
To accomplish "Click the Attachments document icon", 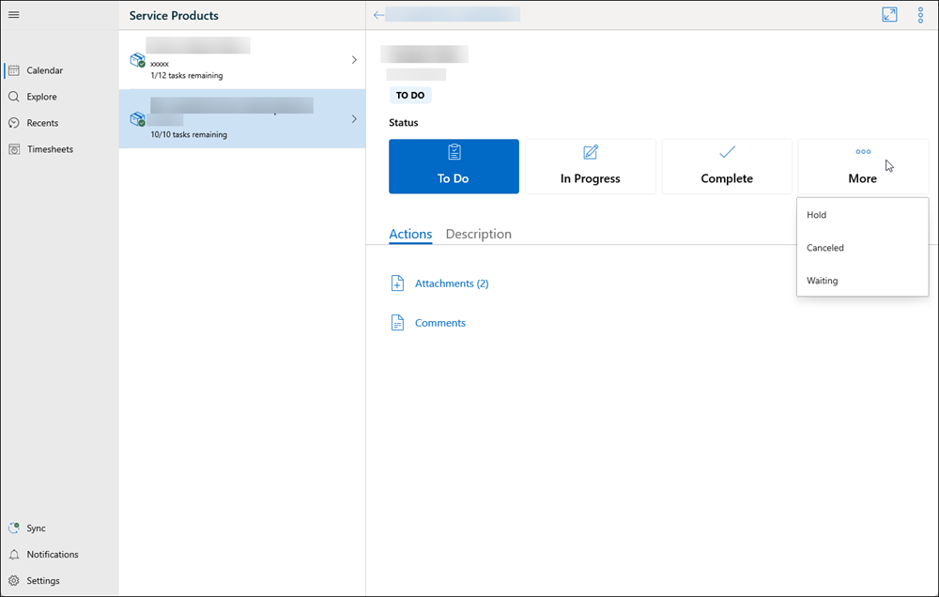I will (397, 283).
